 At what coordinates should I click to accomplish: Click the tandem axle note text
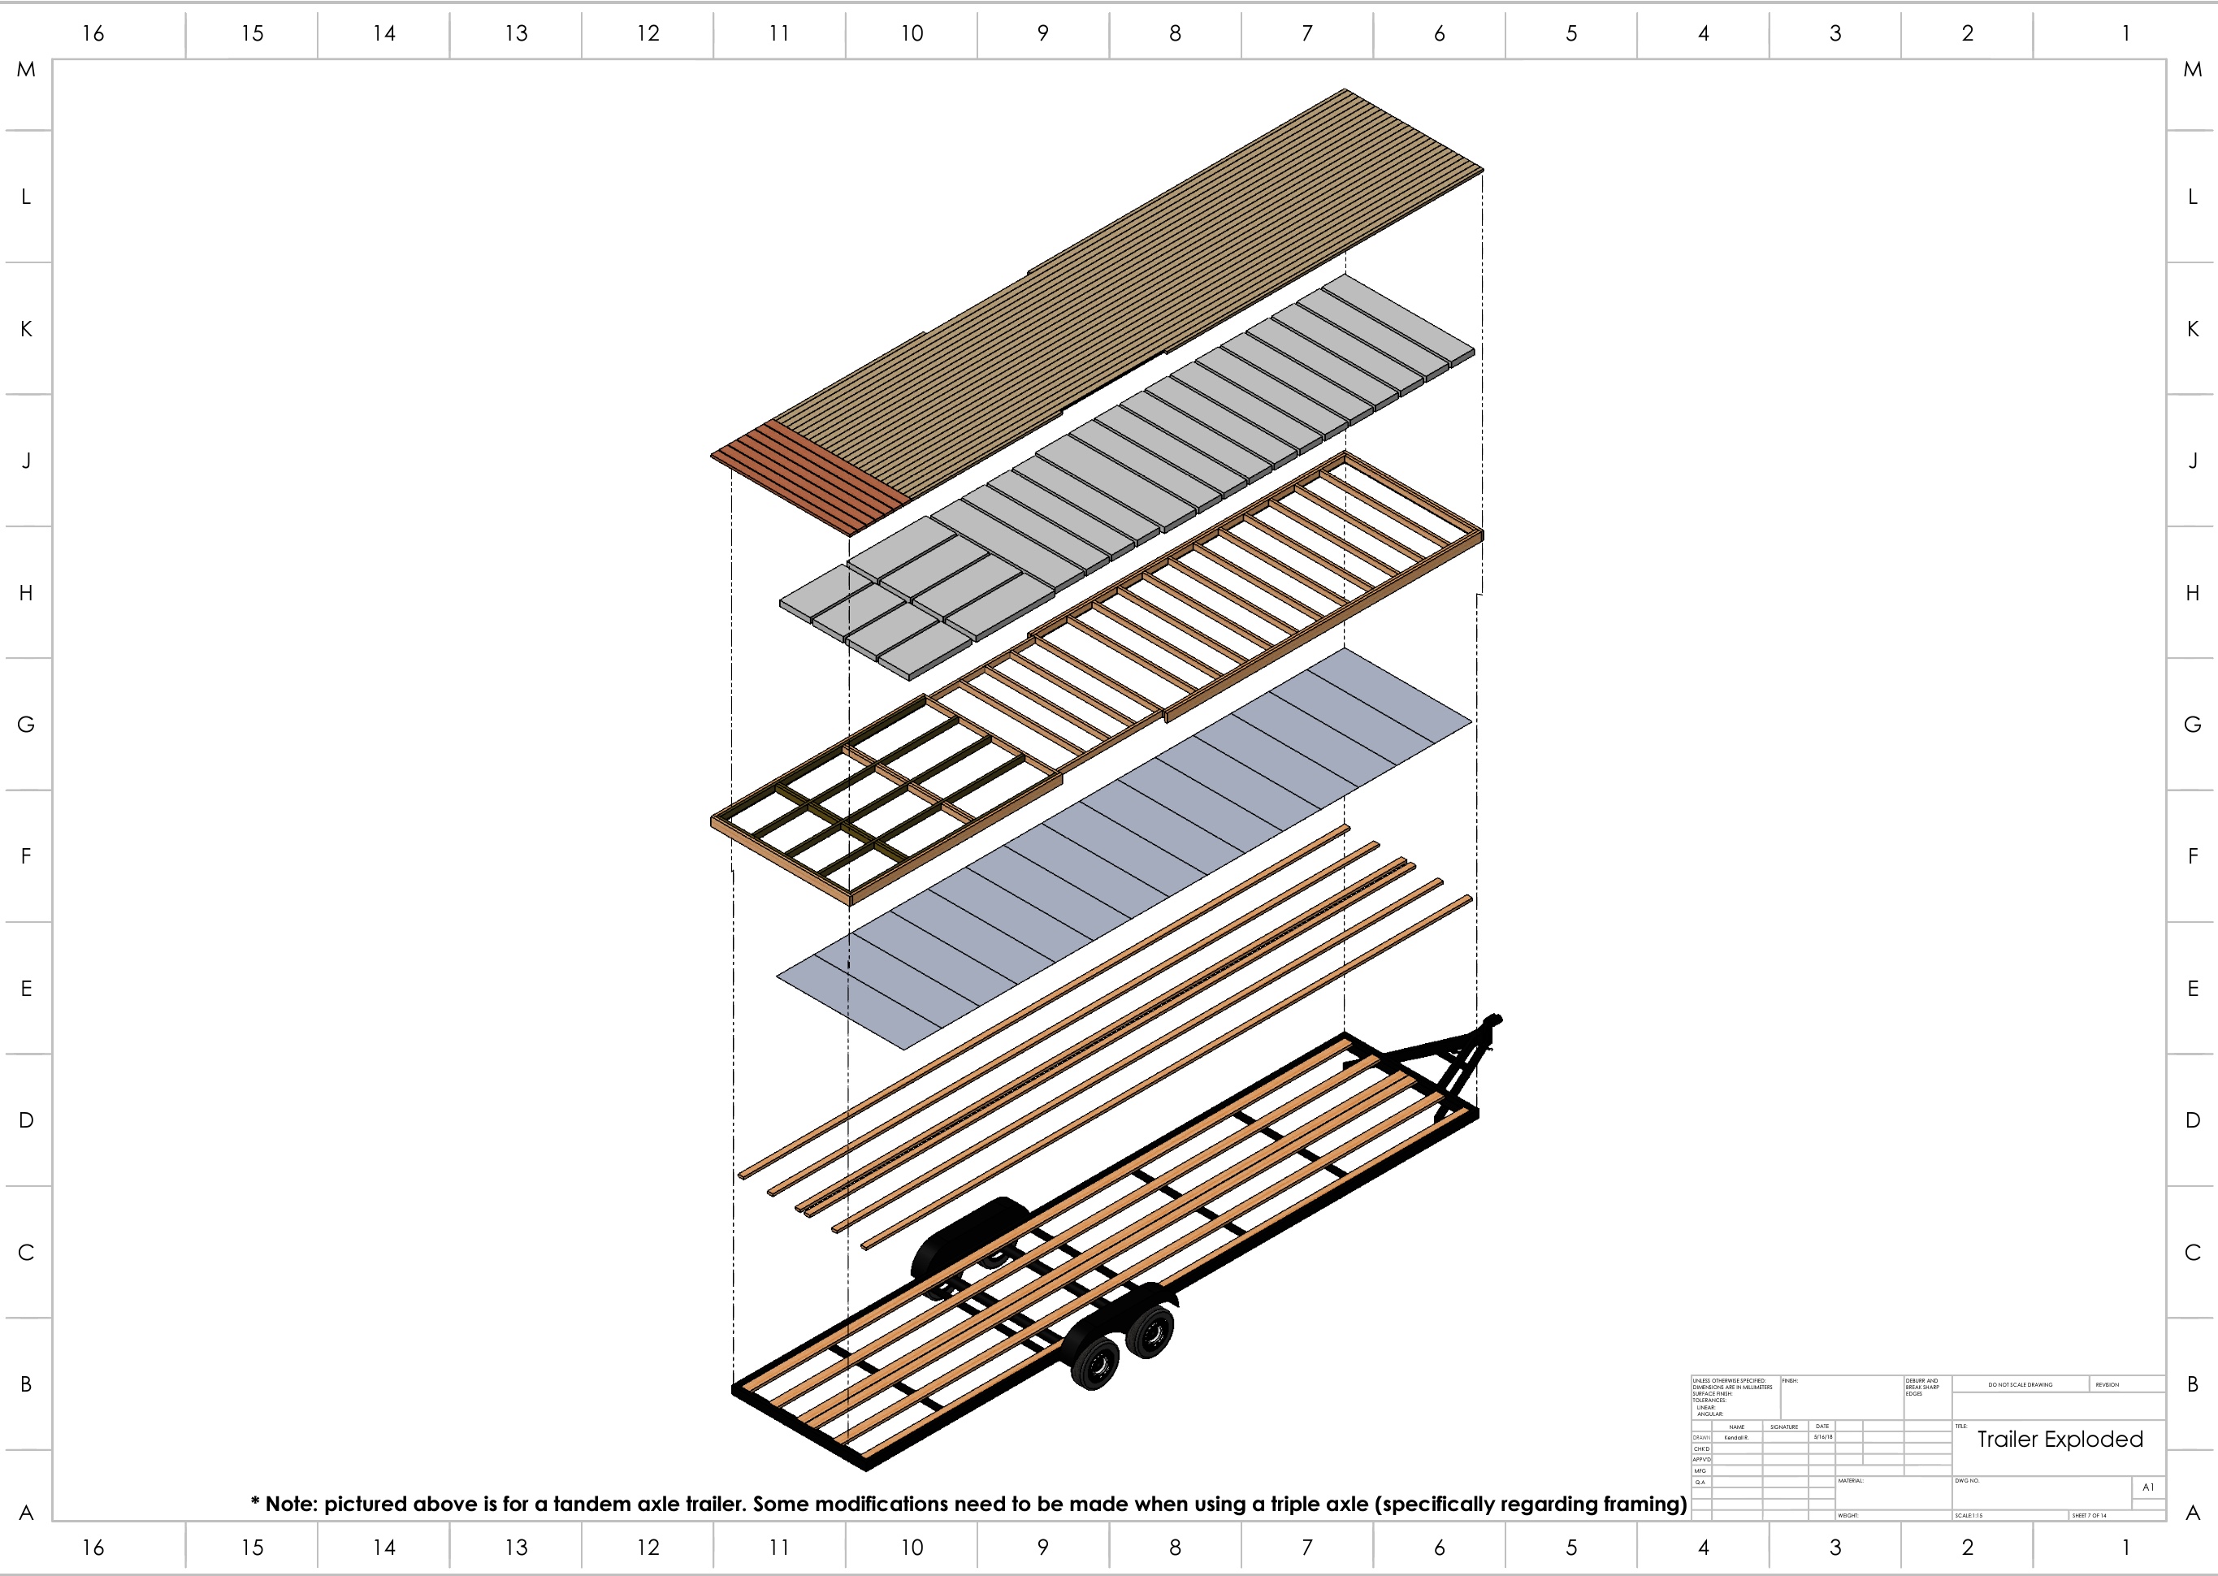pos(968,1505)
